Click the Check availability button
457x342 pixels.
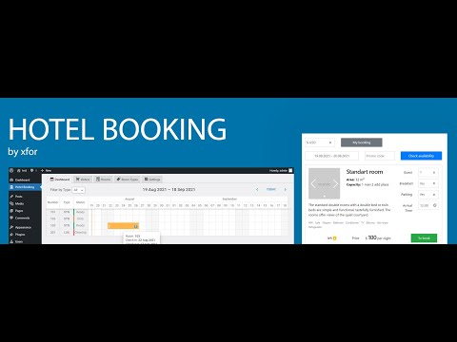421,156
